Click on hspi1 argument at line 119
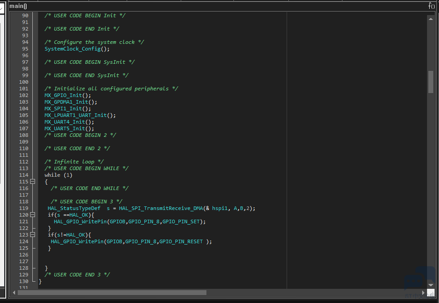This screenshot has width=439, height=303. pyautogui.click(x=220, y=208)
